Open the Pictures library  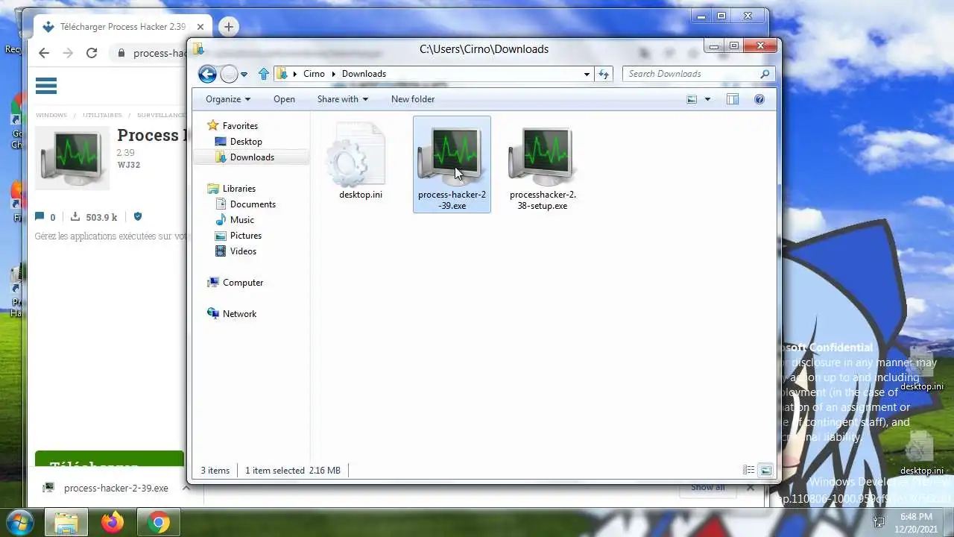click(x=238, y=236)
